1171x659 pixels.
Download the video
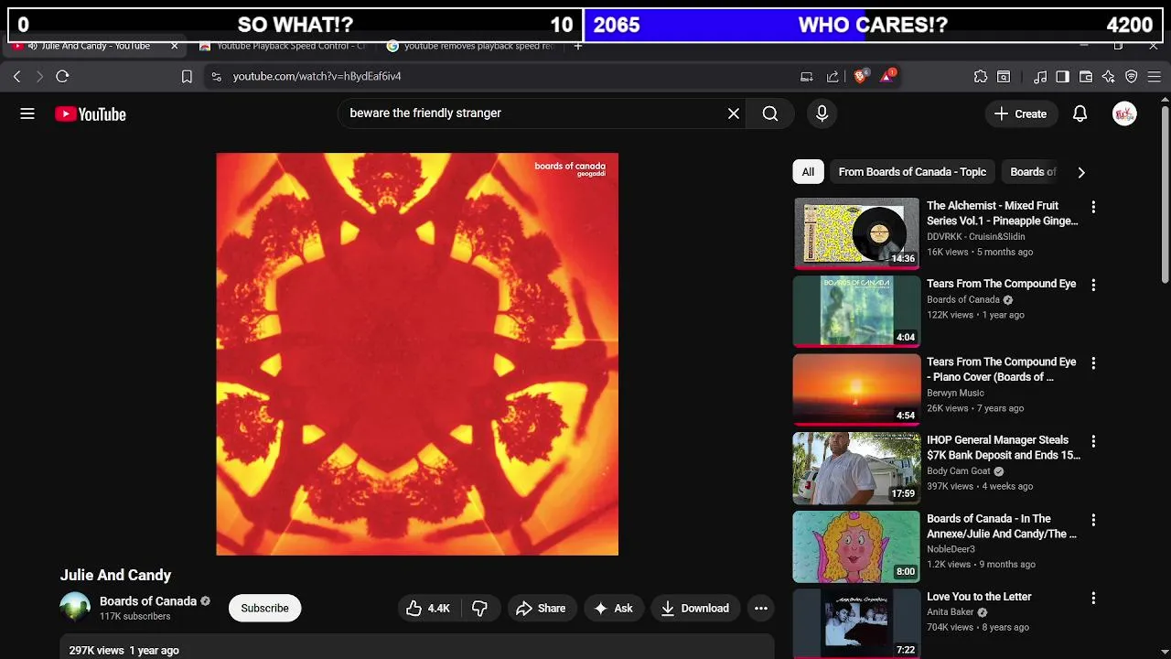695,608
